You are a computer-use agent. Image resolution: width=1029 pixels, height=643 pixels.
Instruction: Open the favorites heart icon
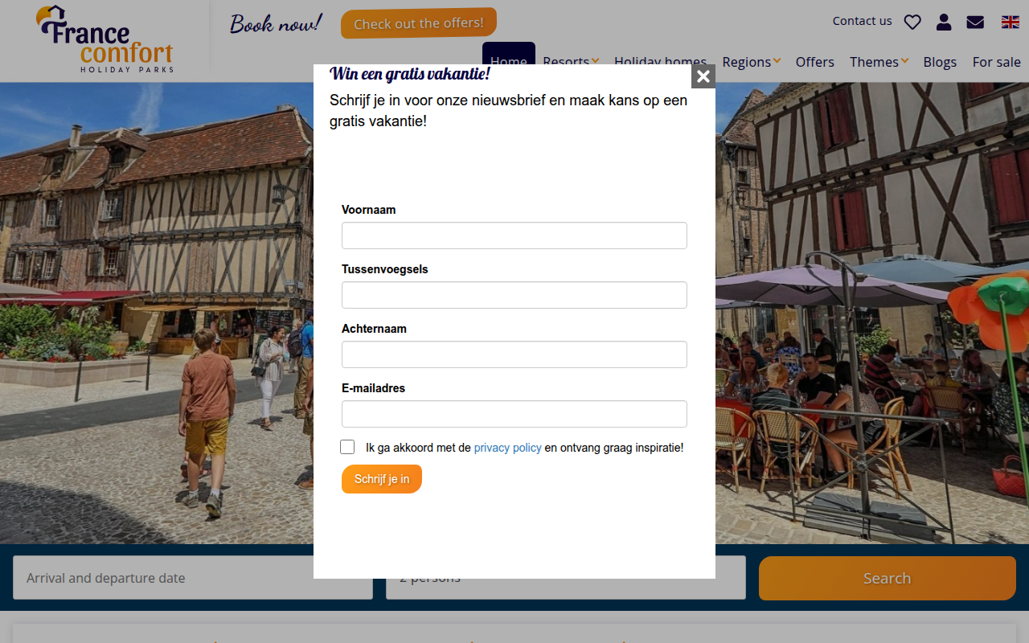click(912, 22)
